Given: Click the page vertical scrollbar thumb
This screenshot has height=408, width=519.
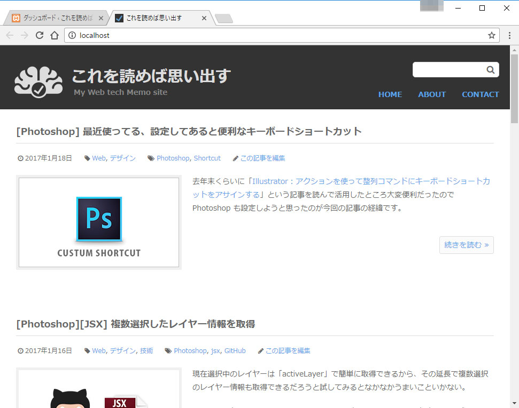Looking at the screenshot, I should click(514, 89).
